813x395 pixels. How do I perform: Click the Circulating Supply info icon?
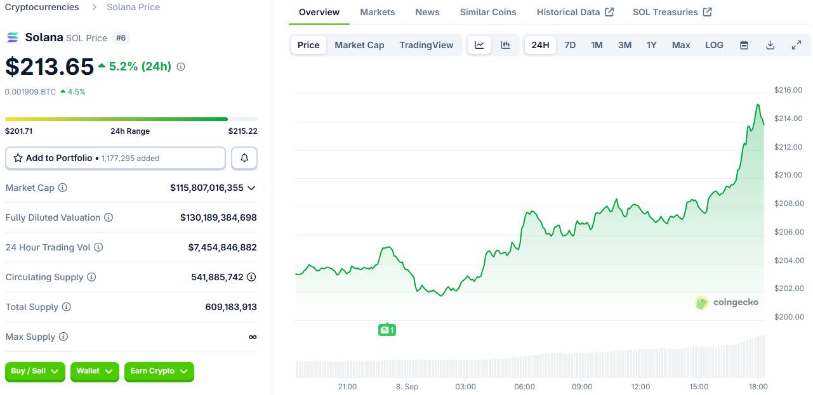click(91, 277)
